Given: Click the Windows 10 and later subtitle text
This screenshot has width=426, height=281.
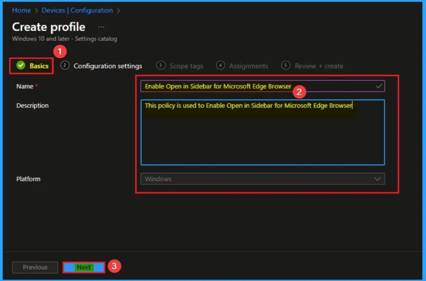Looking at the screenshot, I should (64, 39).
